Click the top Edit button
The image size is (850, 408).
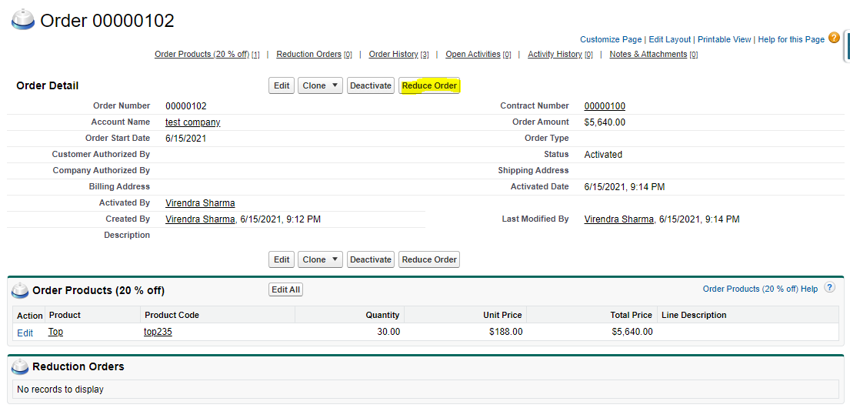click(x=282, y=85)
